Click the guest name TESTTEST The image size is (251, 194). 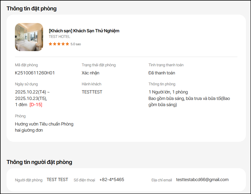tap(92, 92)
